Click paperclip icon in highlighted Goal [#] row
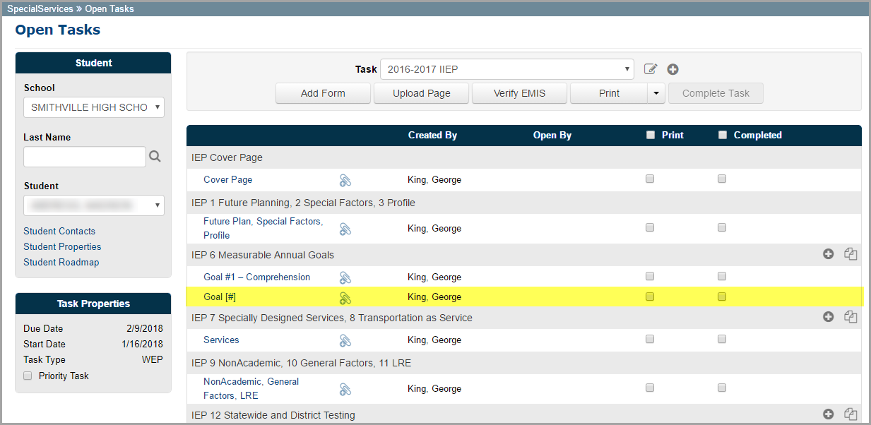Image resolution: width=871 pixels, height=425 pixels. click(x=345, y=297)
